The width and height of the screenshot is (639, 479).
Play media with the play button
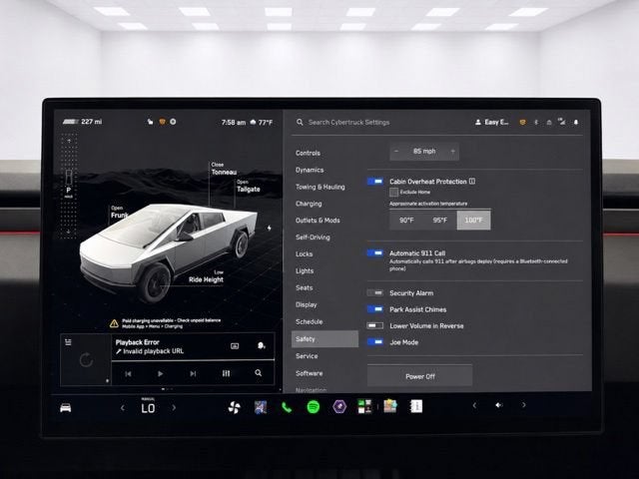coord(160,373)
